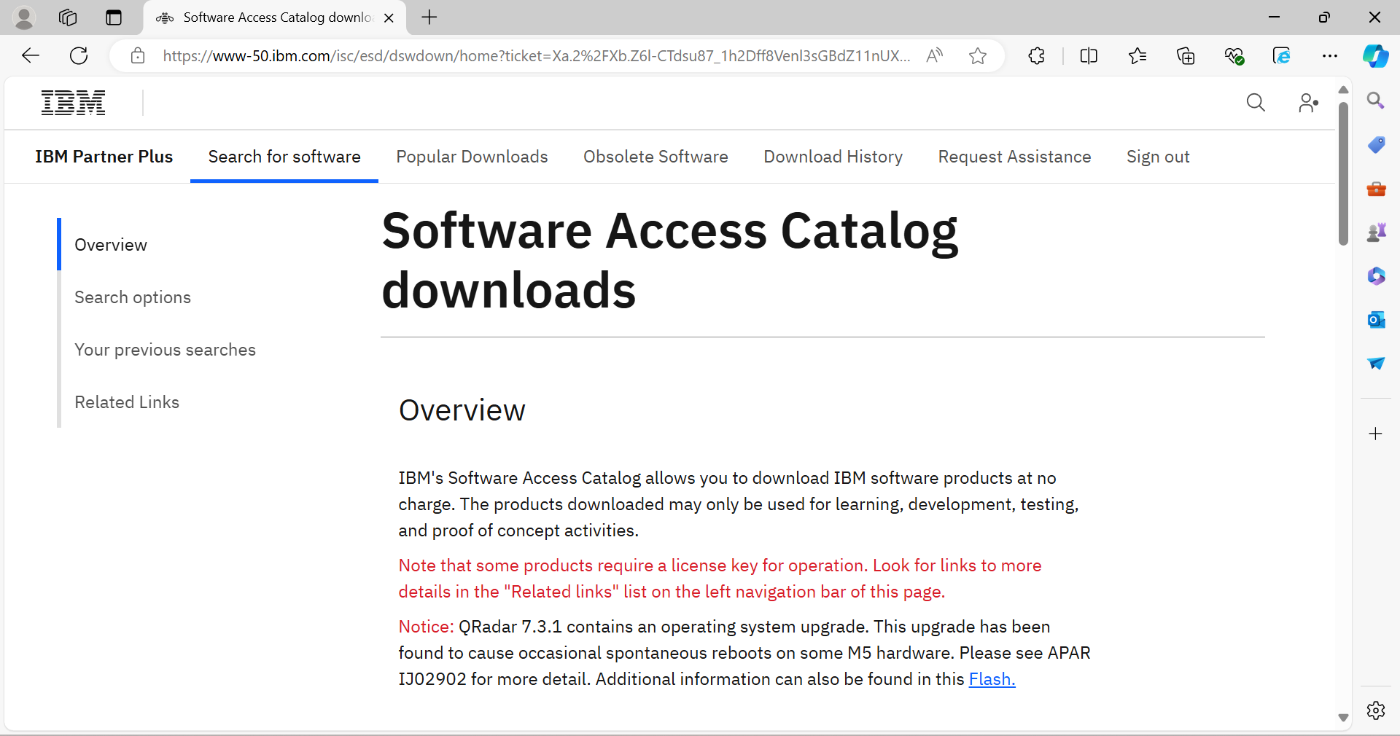This screenshot has width=1400, height=736.
Task: Click the IBM logo
Action: click(73, 103)
